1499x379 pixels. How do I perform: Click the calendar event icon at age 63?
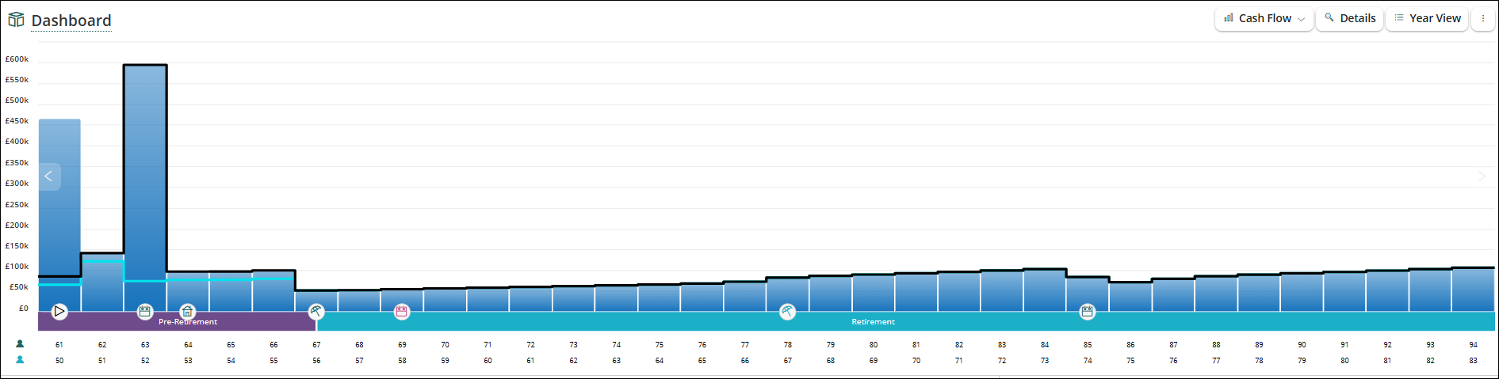click(x=144, y=312)
